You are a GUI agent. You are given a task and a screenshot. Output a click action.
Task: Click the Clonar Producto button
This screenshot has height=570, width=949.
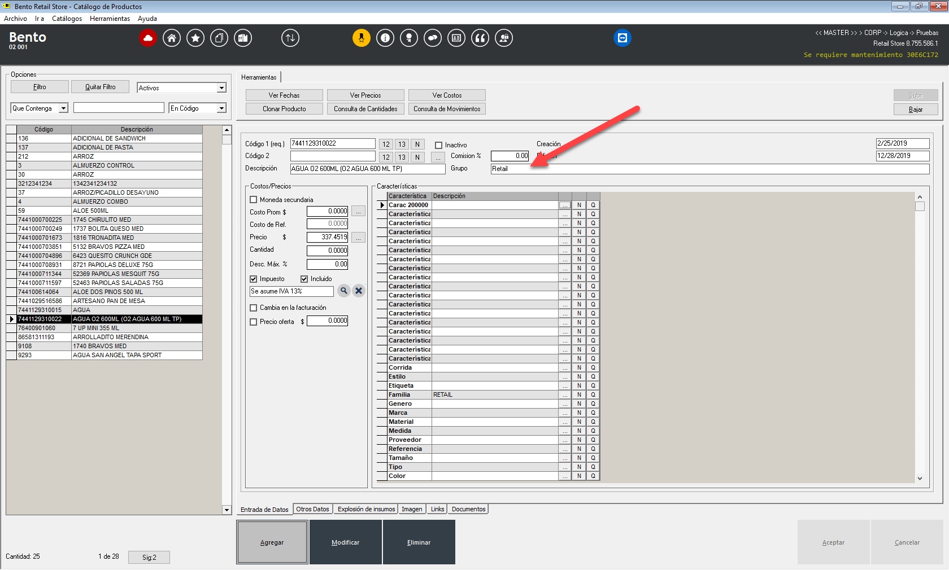284,109
